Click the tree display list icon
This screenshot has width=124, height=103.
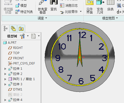click(x=33, y=36)
